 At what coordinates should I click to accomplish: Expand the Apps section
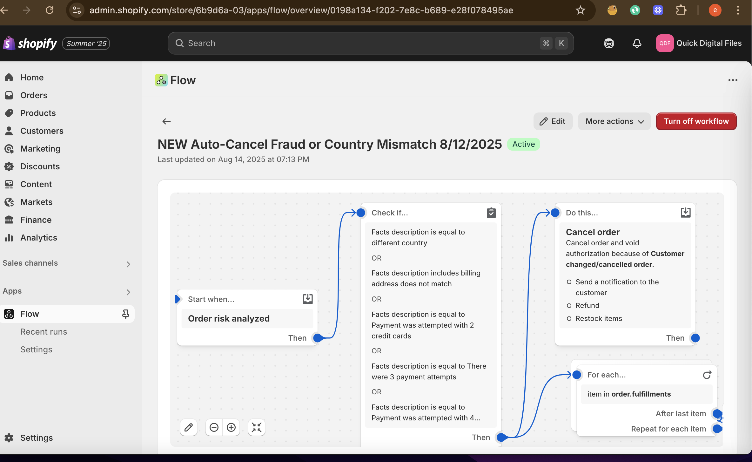click(x=128, y=292)
